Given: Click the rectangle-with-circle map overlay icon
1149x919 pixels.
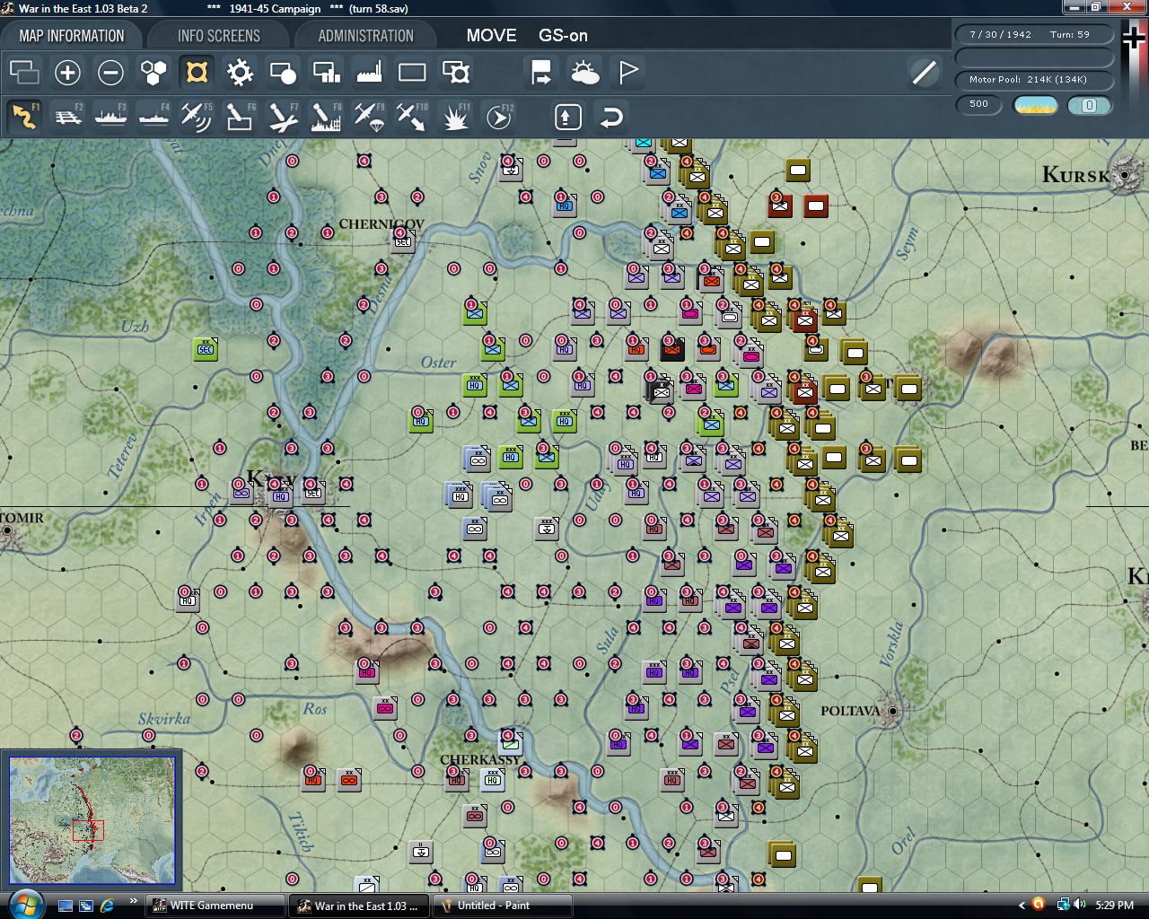Looking at the screenshot, I should pos(283,73).
